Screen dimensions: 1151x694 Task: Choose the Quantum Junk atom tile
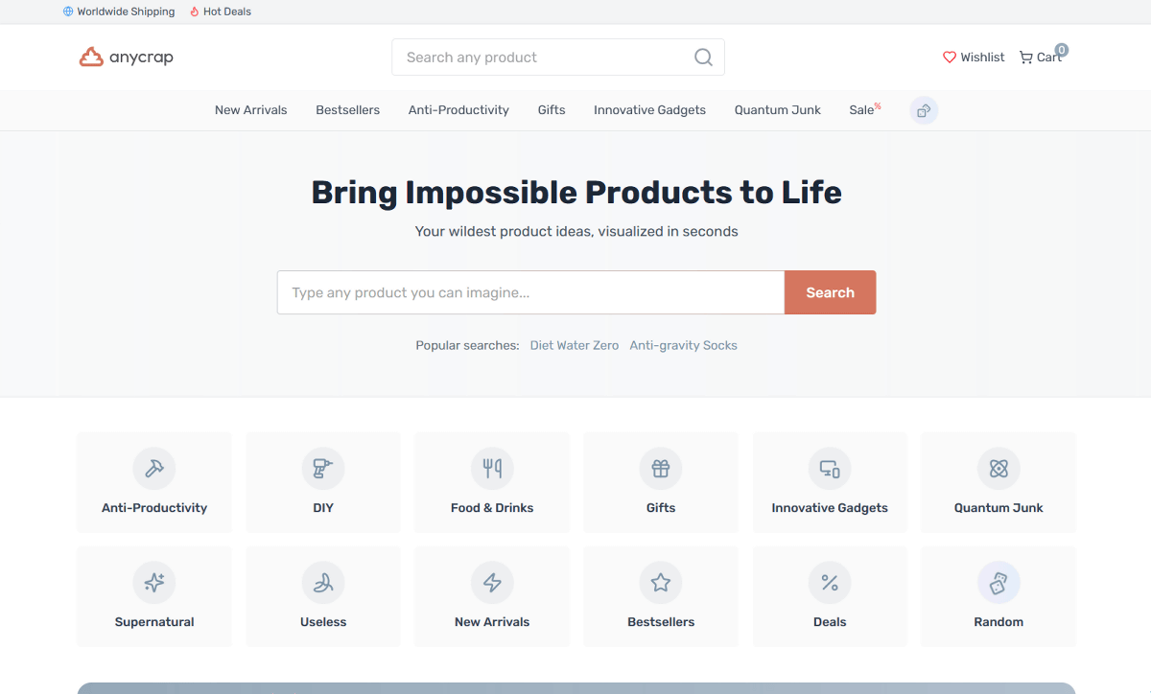point(998,482)
